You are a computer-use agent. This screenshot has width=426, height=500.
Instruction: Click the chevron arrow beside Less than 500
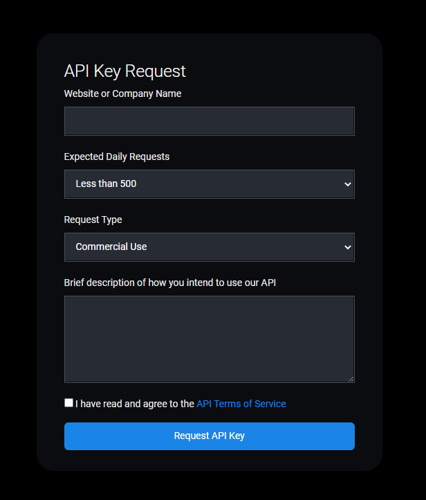pos(348,184)
